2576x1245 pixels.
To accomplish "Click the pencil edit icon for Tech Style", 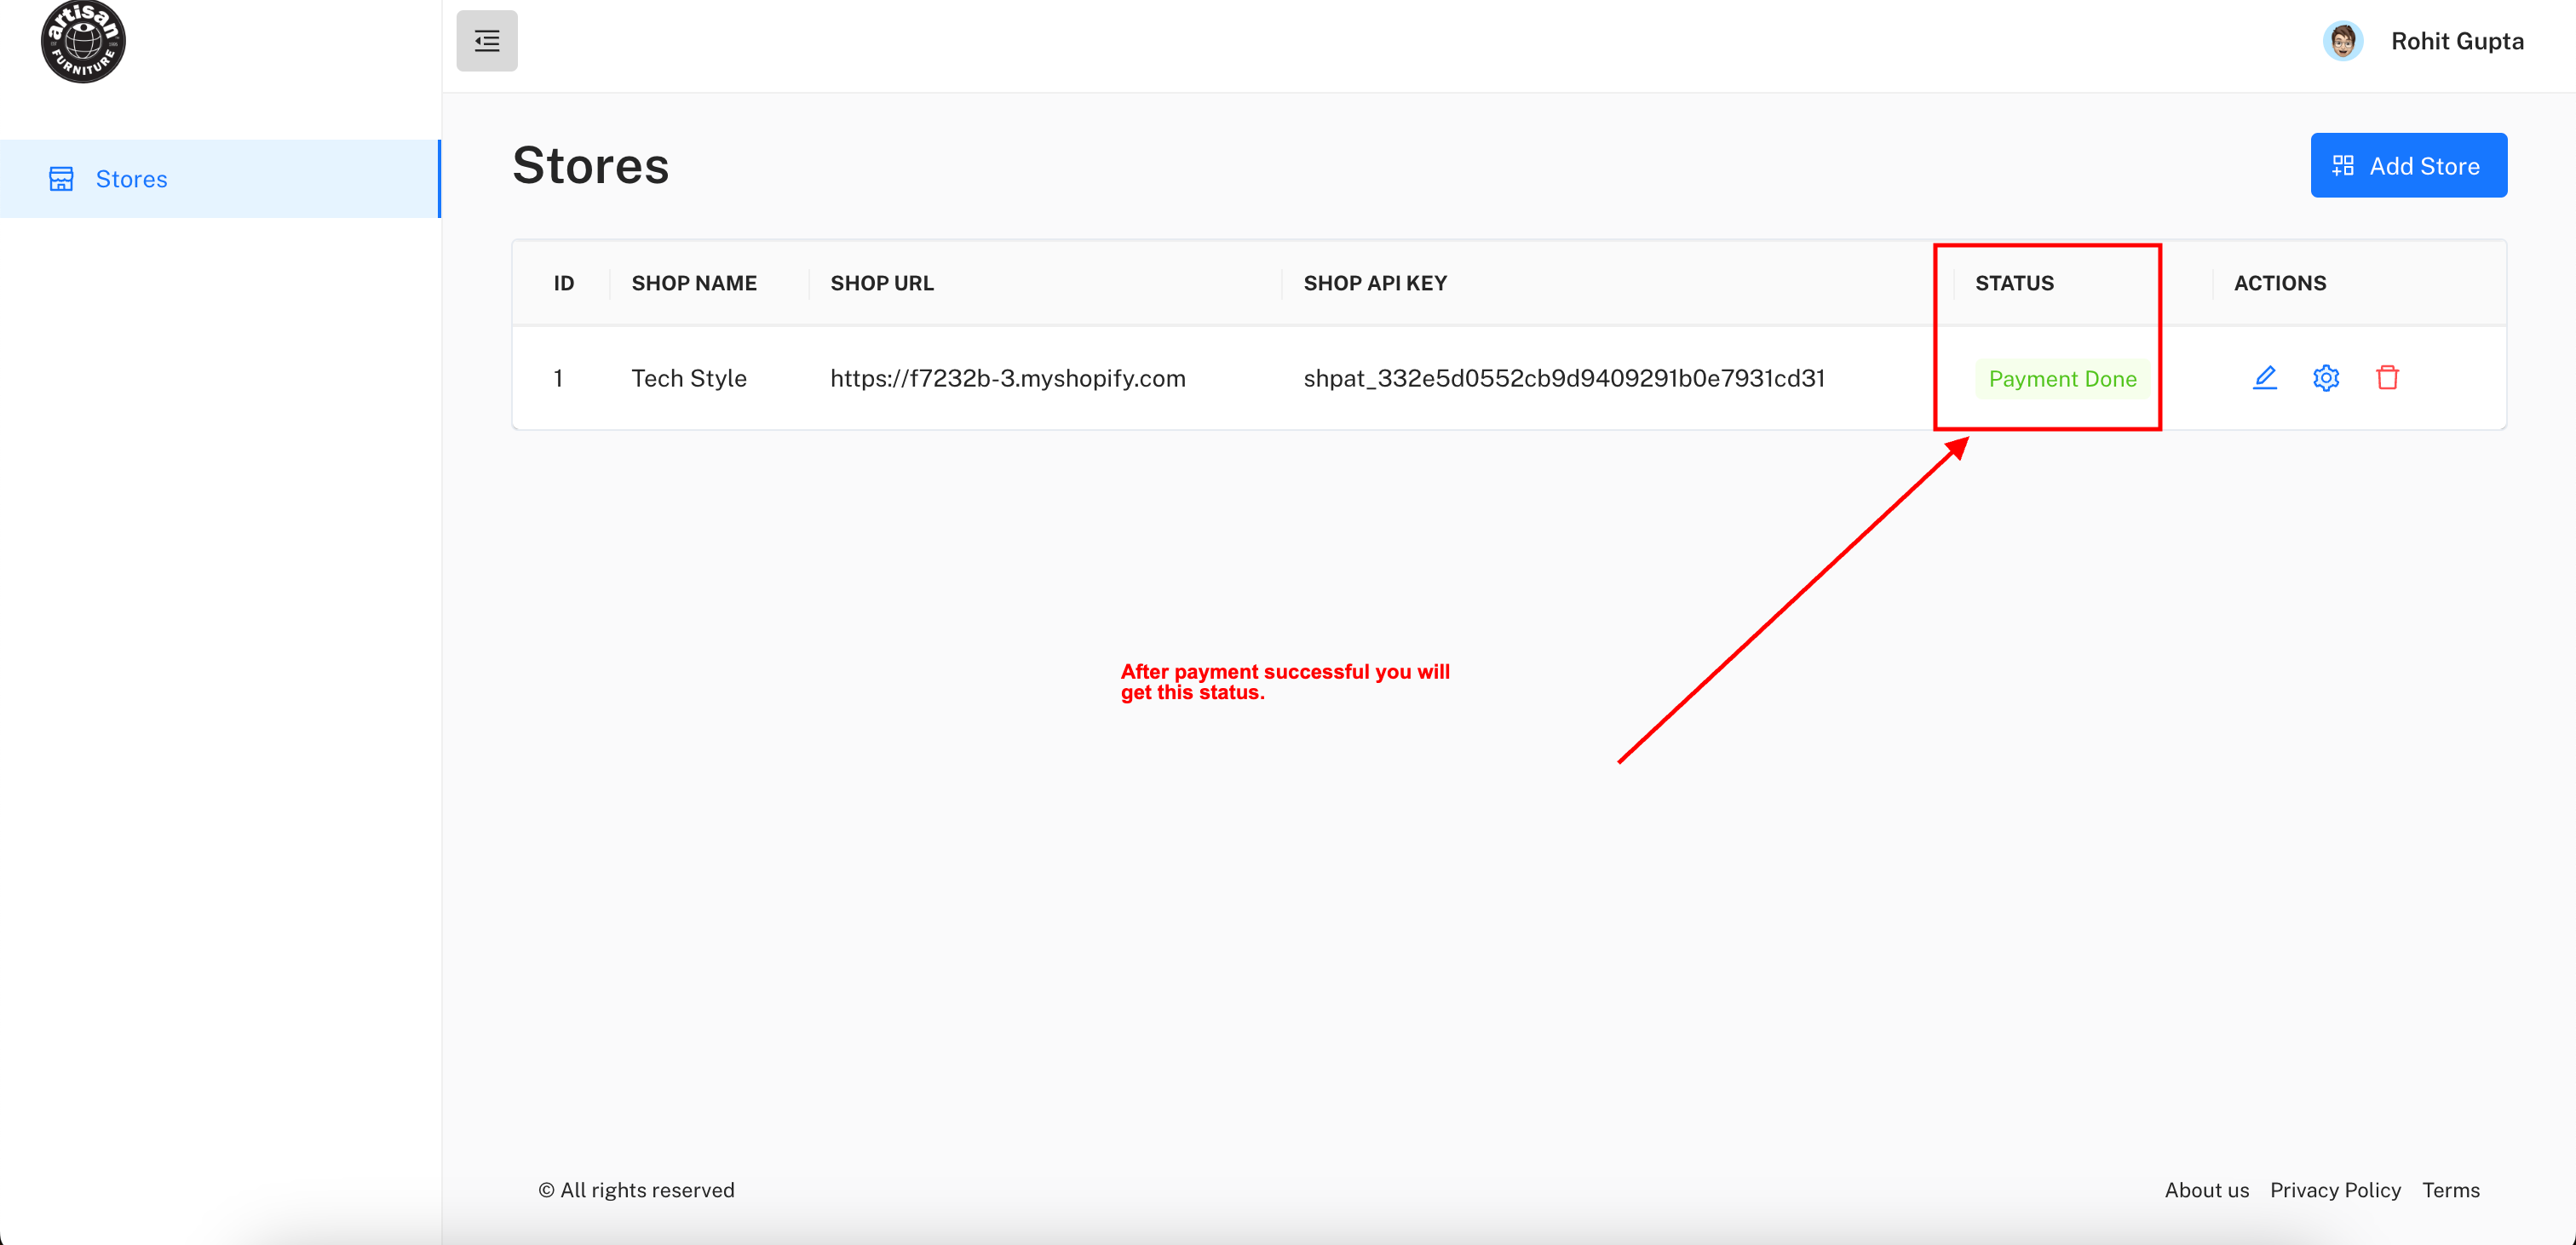I will pos(2265,378).
